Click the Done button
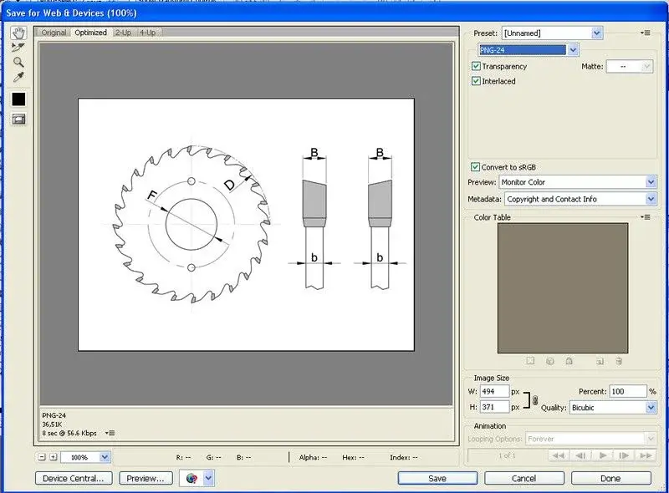Image resolution: width=669 pixels, height=493 pixels. (610, 479)
